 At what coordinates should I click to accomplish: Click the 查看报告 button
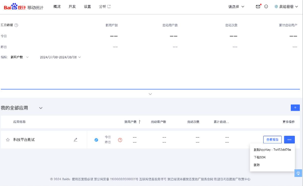click(272, 139)
